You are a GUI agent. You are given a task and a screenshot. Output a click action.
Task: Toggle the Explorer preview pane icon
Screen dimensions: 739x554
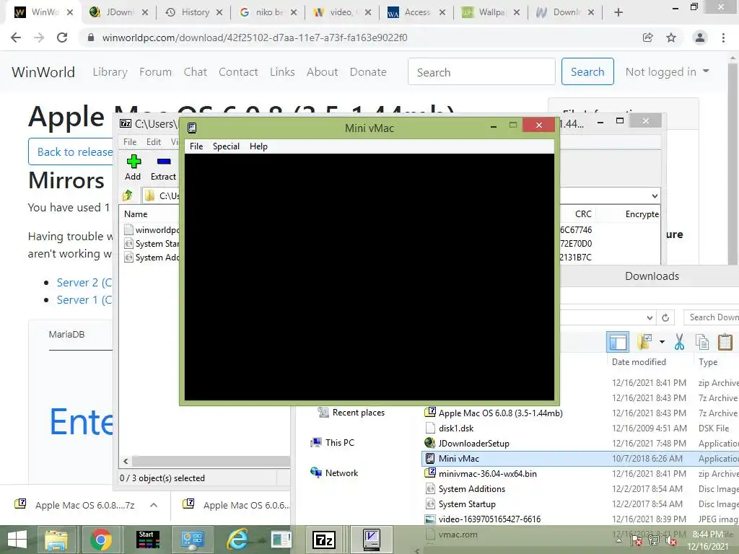tap(618, 342)
